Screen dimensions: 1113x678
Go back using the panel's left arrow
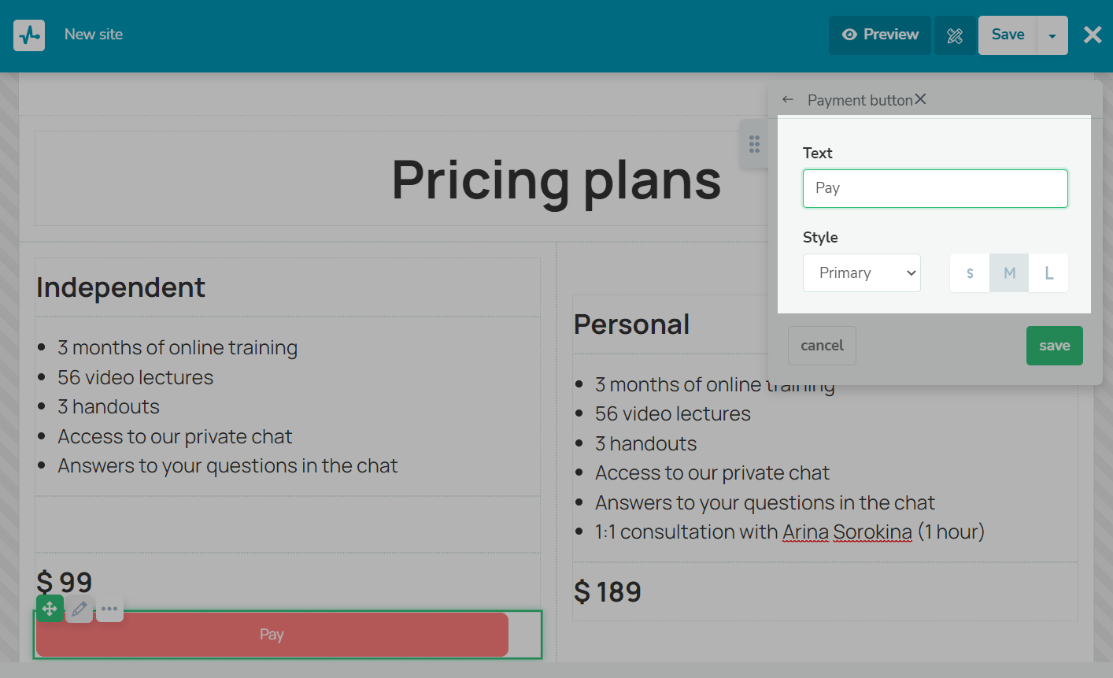point(788,99)
